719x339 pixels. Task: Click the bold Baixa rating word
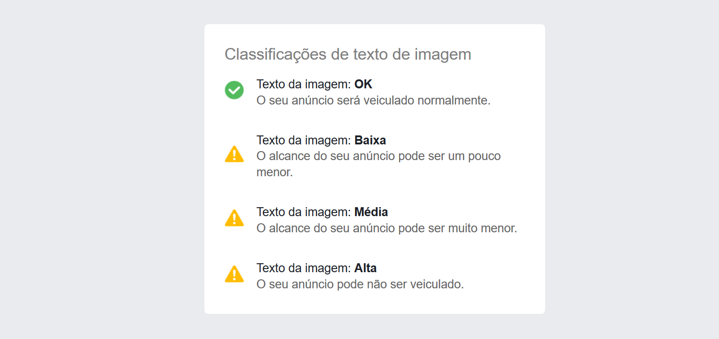(370, 140)
